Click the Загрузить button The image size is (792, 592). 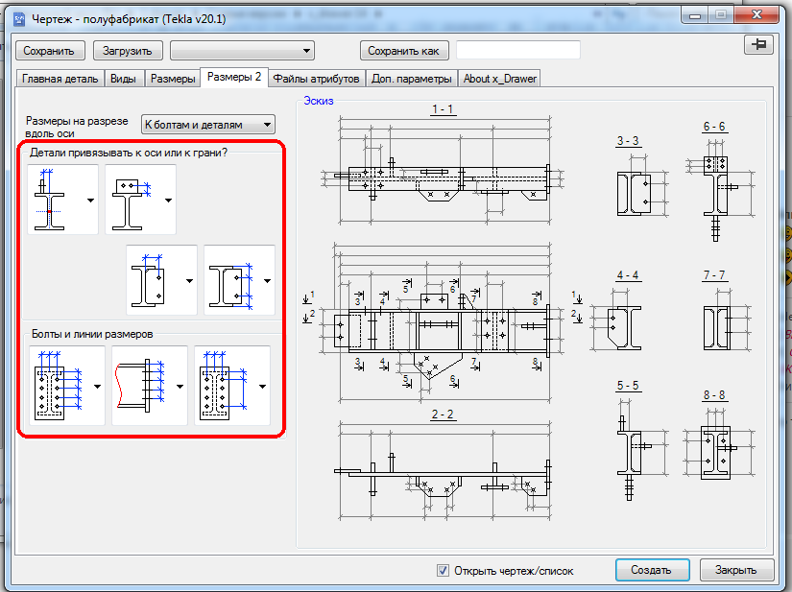pos(128,51)
